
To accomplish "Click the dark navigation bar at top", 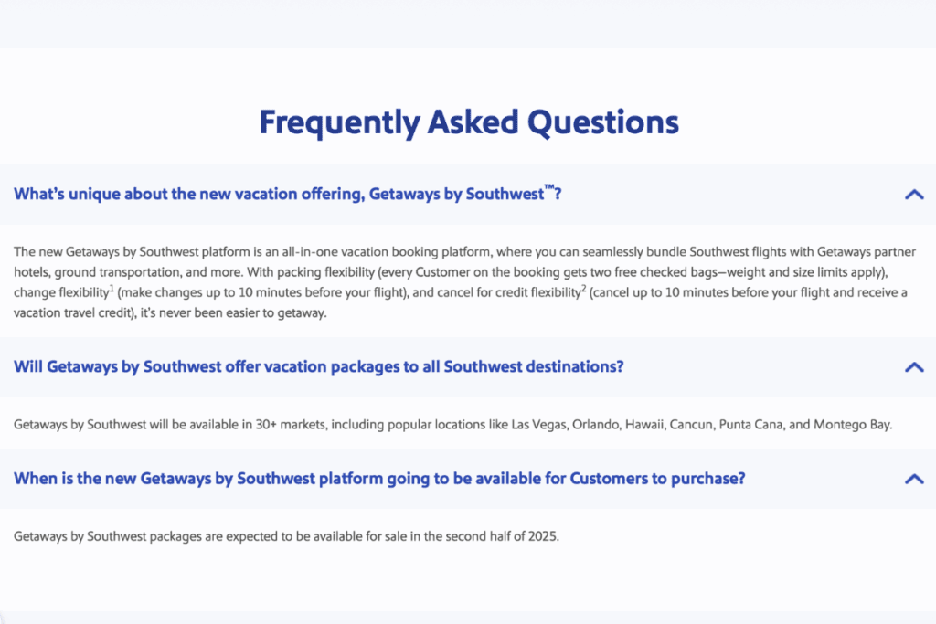I will coord(468,23).
